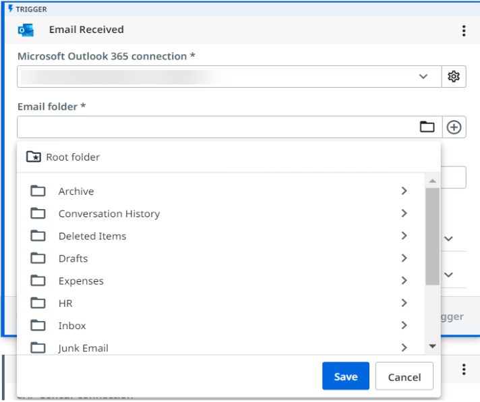Open Outlook connection settings gear
Image resolution: width=480 pixels, height=402 pixels.
[454, 77]
